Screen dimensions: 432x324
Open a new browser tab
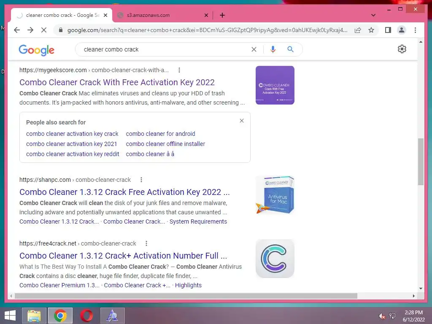coord(222,15)
